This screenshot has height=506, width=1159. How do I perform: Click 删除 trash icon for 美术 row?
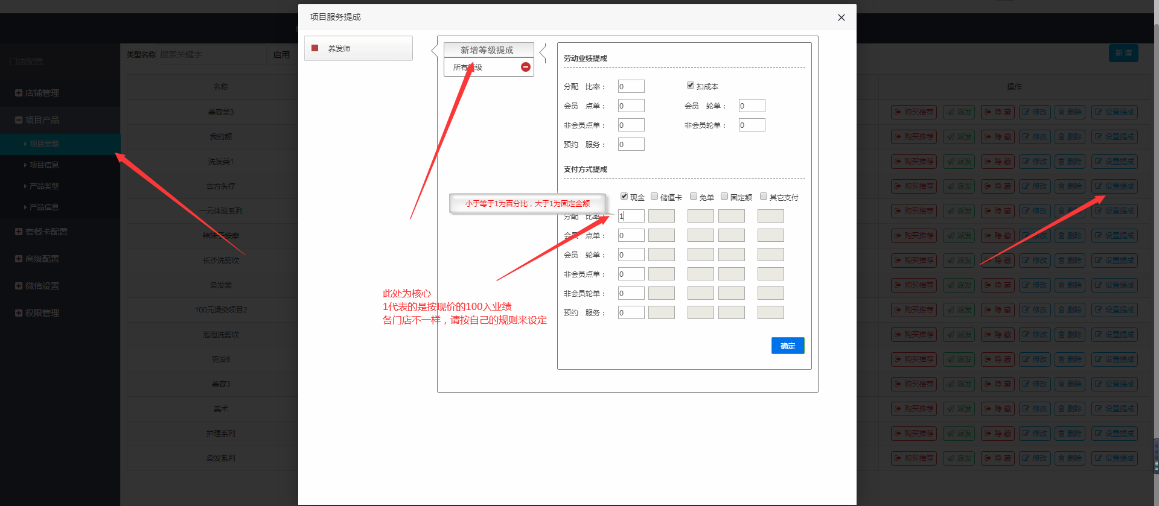[1070, 409]
